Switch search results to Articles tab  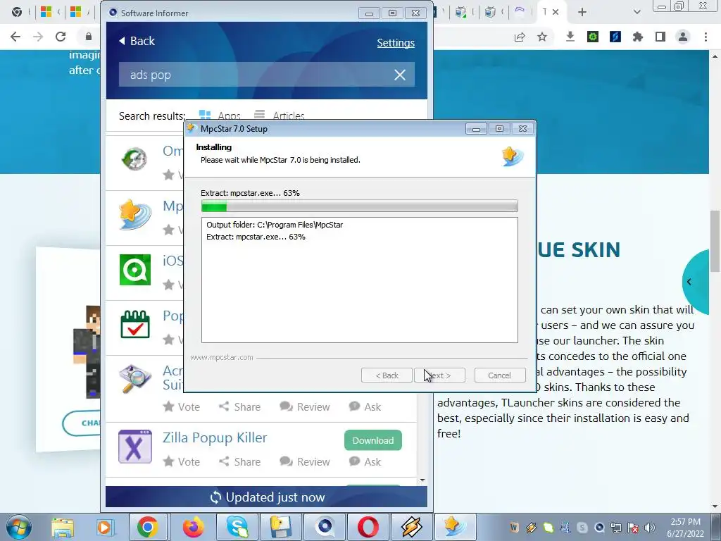pyautogui.click(x=279, y=116)
